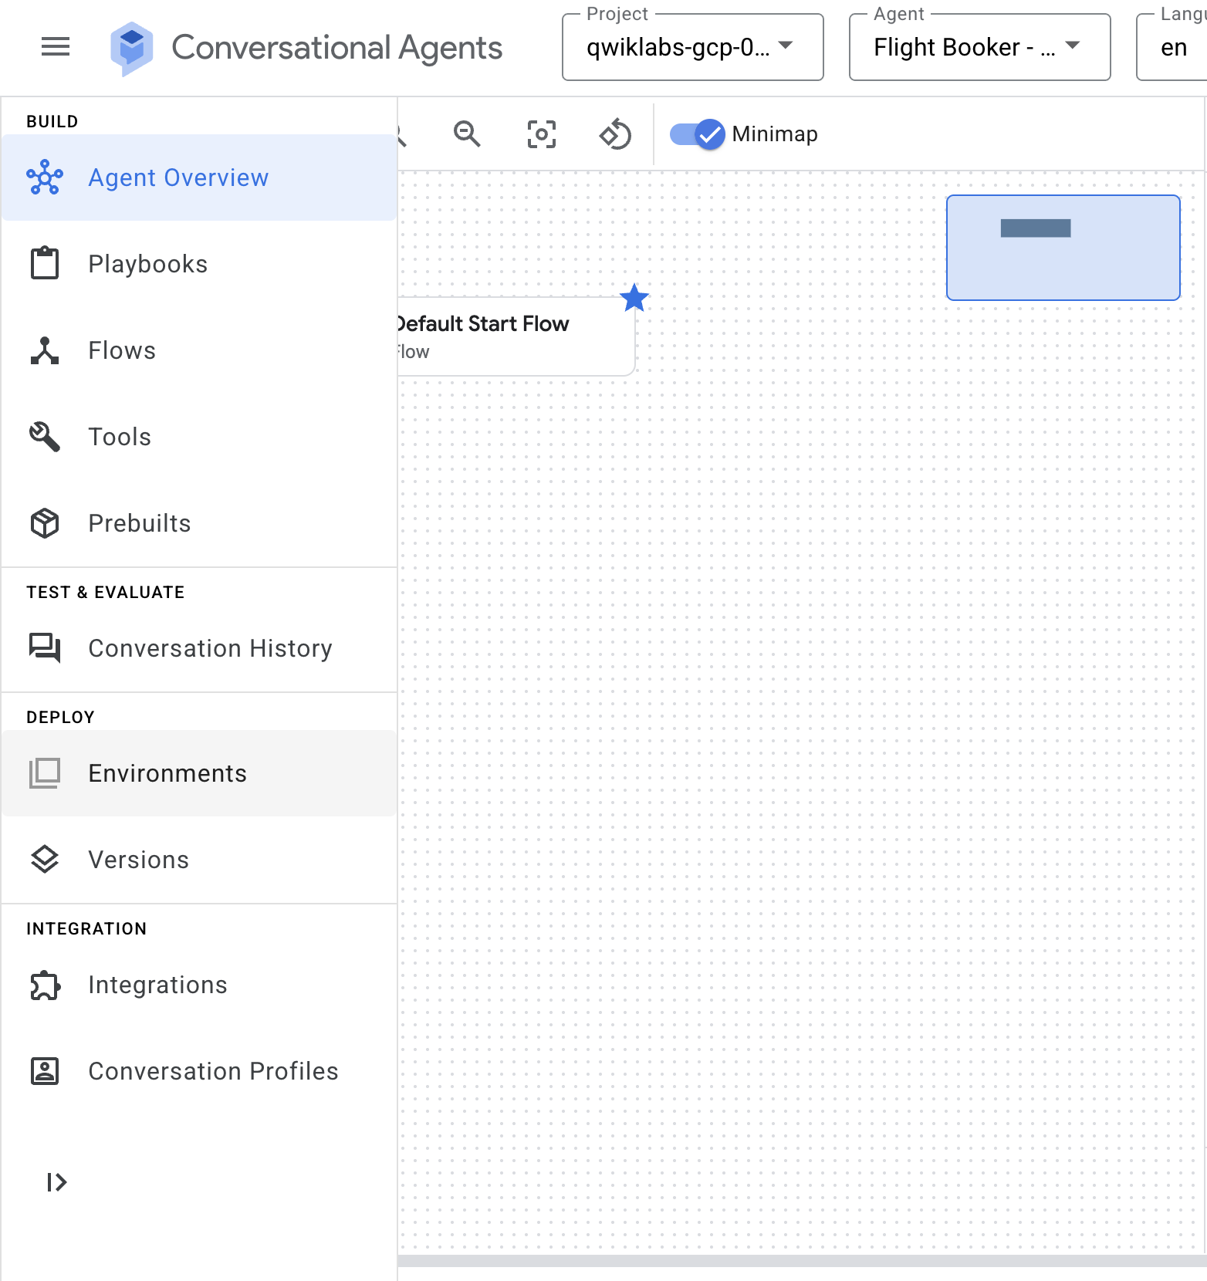Open the Playbooks section
The width and height of the screenshot is (1207, 1281).
pos(199,264)
